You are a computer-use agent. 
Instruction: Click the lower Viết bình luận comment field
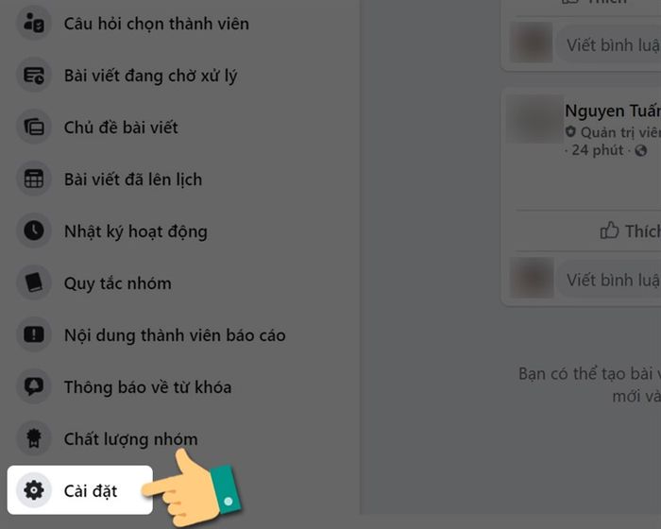pyautogui.click(x=609, y=280)
